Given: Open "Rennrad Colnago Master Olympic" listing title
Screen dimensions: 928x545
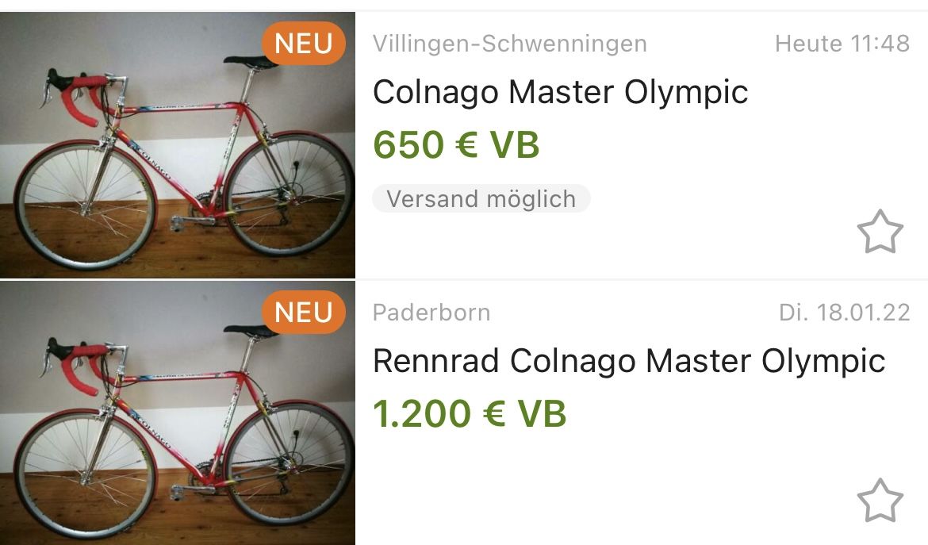Looking at the screenshot, I should 628,361.
